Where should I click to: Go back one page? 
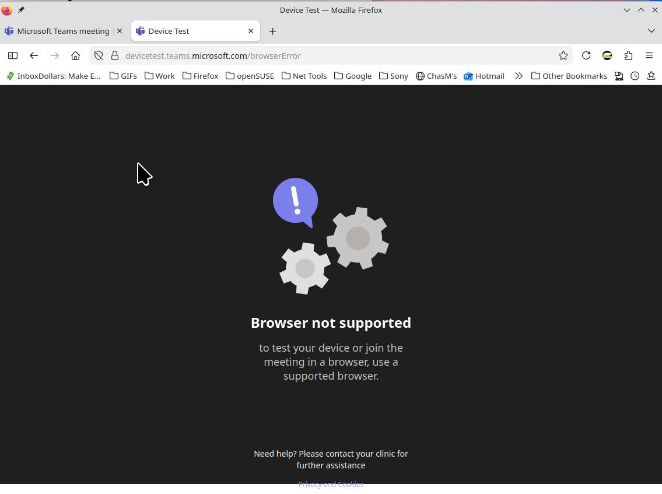(x=34, y=55)
